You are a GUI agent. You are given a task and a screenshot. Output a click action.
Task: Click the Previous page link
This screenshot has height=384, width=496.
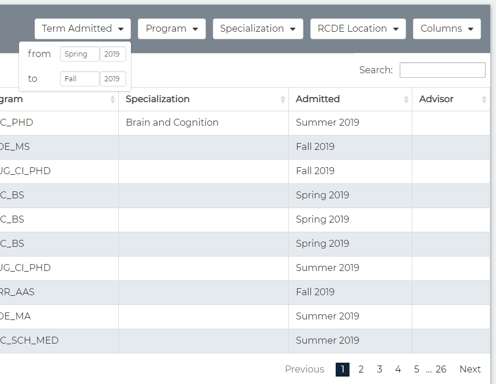pyautogui.click(x=305, y=370)
